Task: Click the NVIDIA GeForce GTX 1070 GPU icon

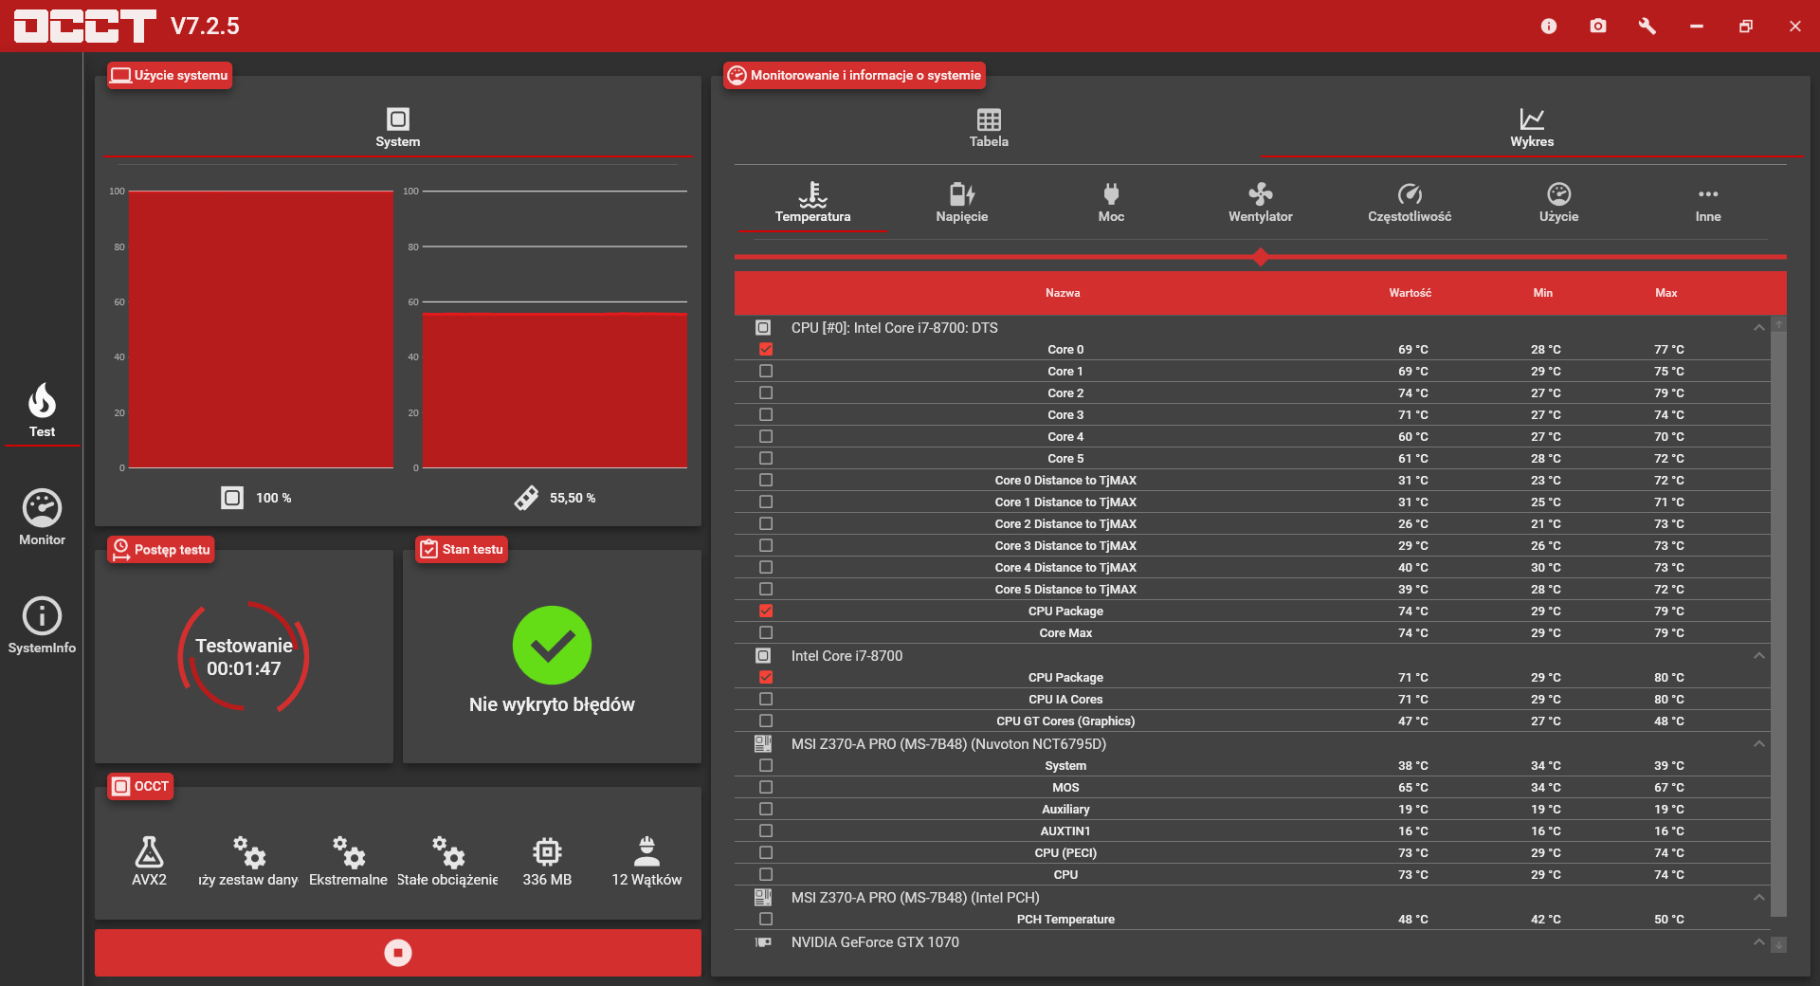Action: (763, 942)
